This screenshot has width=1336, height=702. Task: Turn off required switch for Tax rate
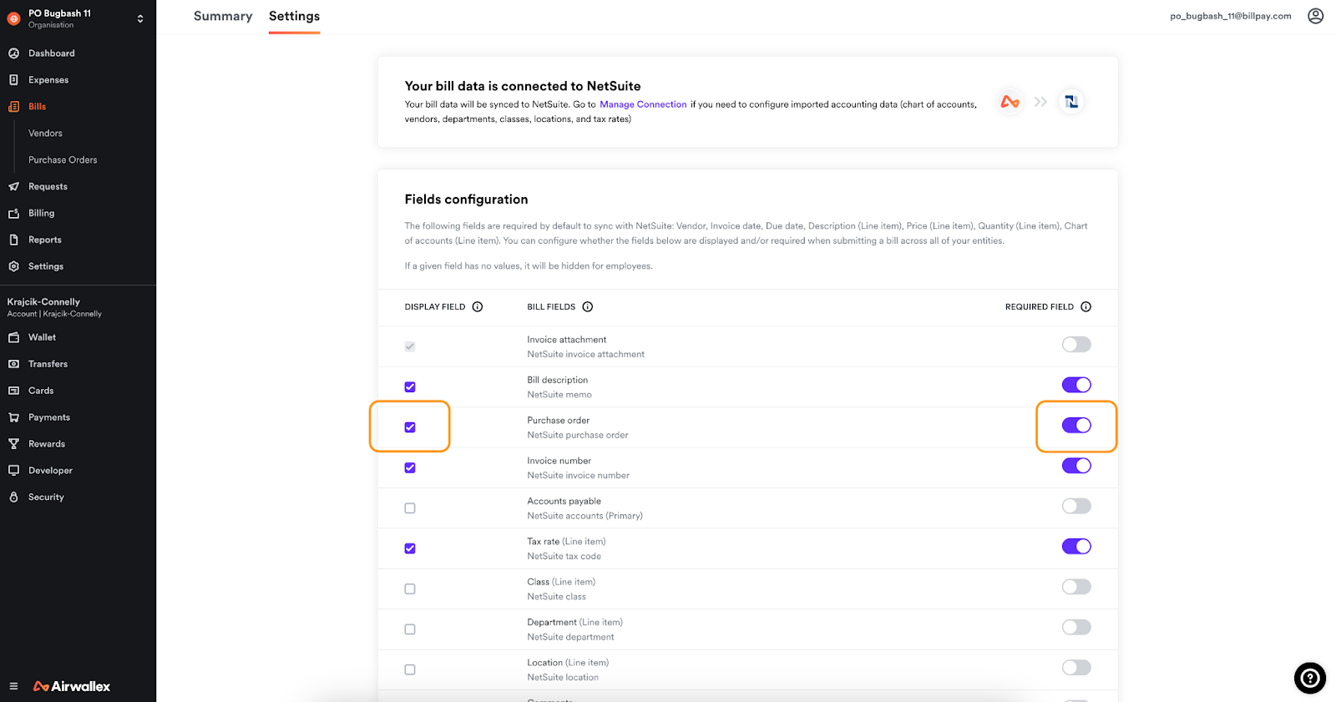(x=1076, y=547)
